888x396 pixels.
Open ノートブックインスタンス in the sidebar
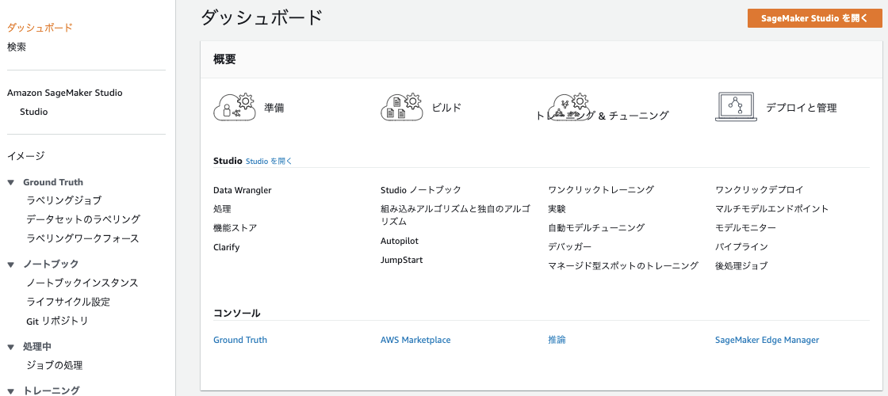pyautogui.click(x=82, y=283)
